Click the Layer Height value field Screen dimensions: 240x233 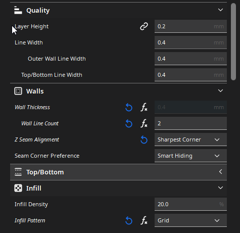pyautogui.click(x=190, y=26)
